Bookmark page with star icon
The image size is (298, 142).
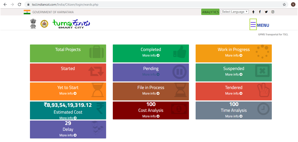point(284,5)
